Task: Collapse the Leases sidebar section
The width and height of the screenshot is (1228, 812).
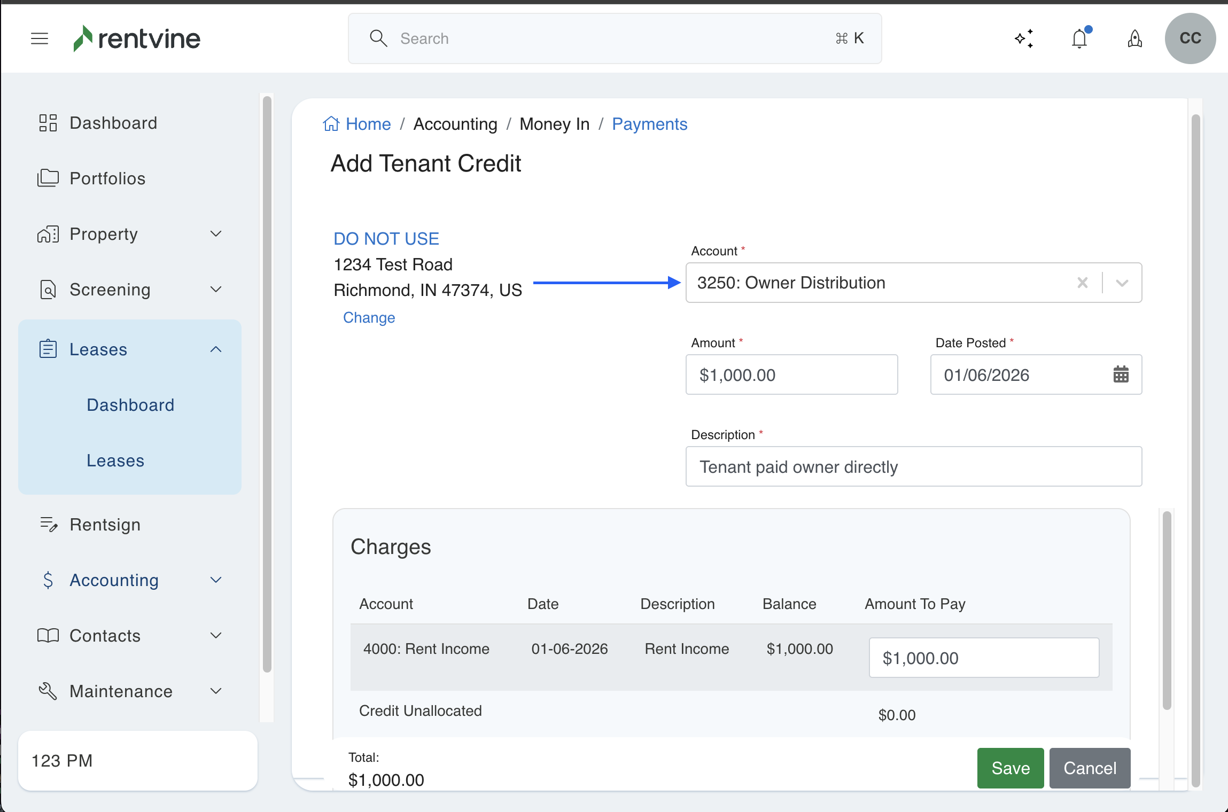Action: coord(215,349)
